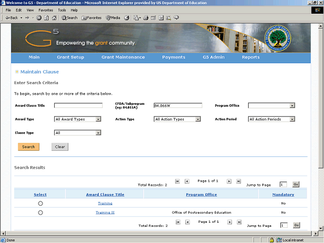Open the Program Office dropdown
This screenshot has width=324, height=243.
tap(271, 106)
